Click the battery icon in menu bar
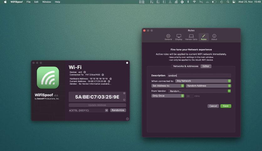 coord(214,2)
